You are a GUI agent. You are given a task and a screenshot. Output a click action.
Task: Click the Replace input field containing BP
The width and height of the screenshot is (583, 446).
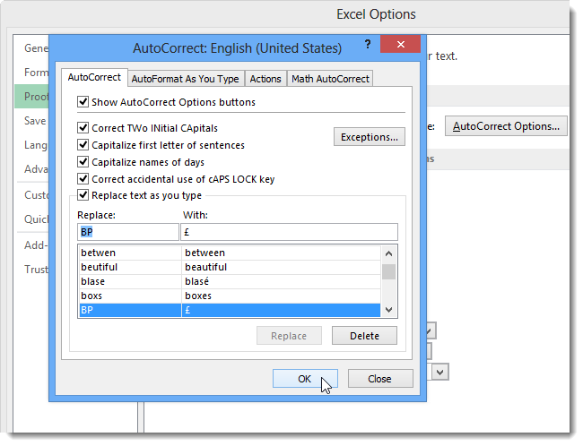[128, 232]
